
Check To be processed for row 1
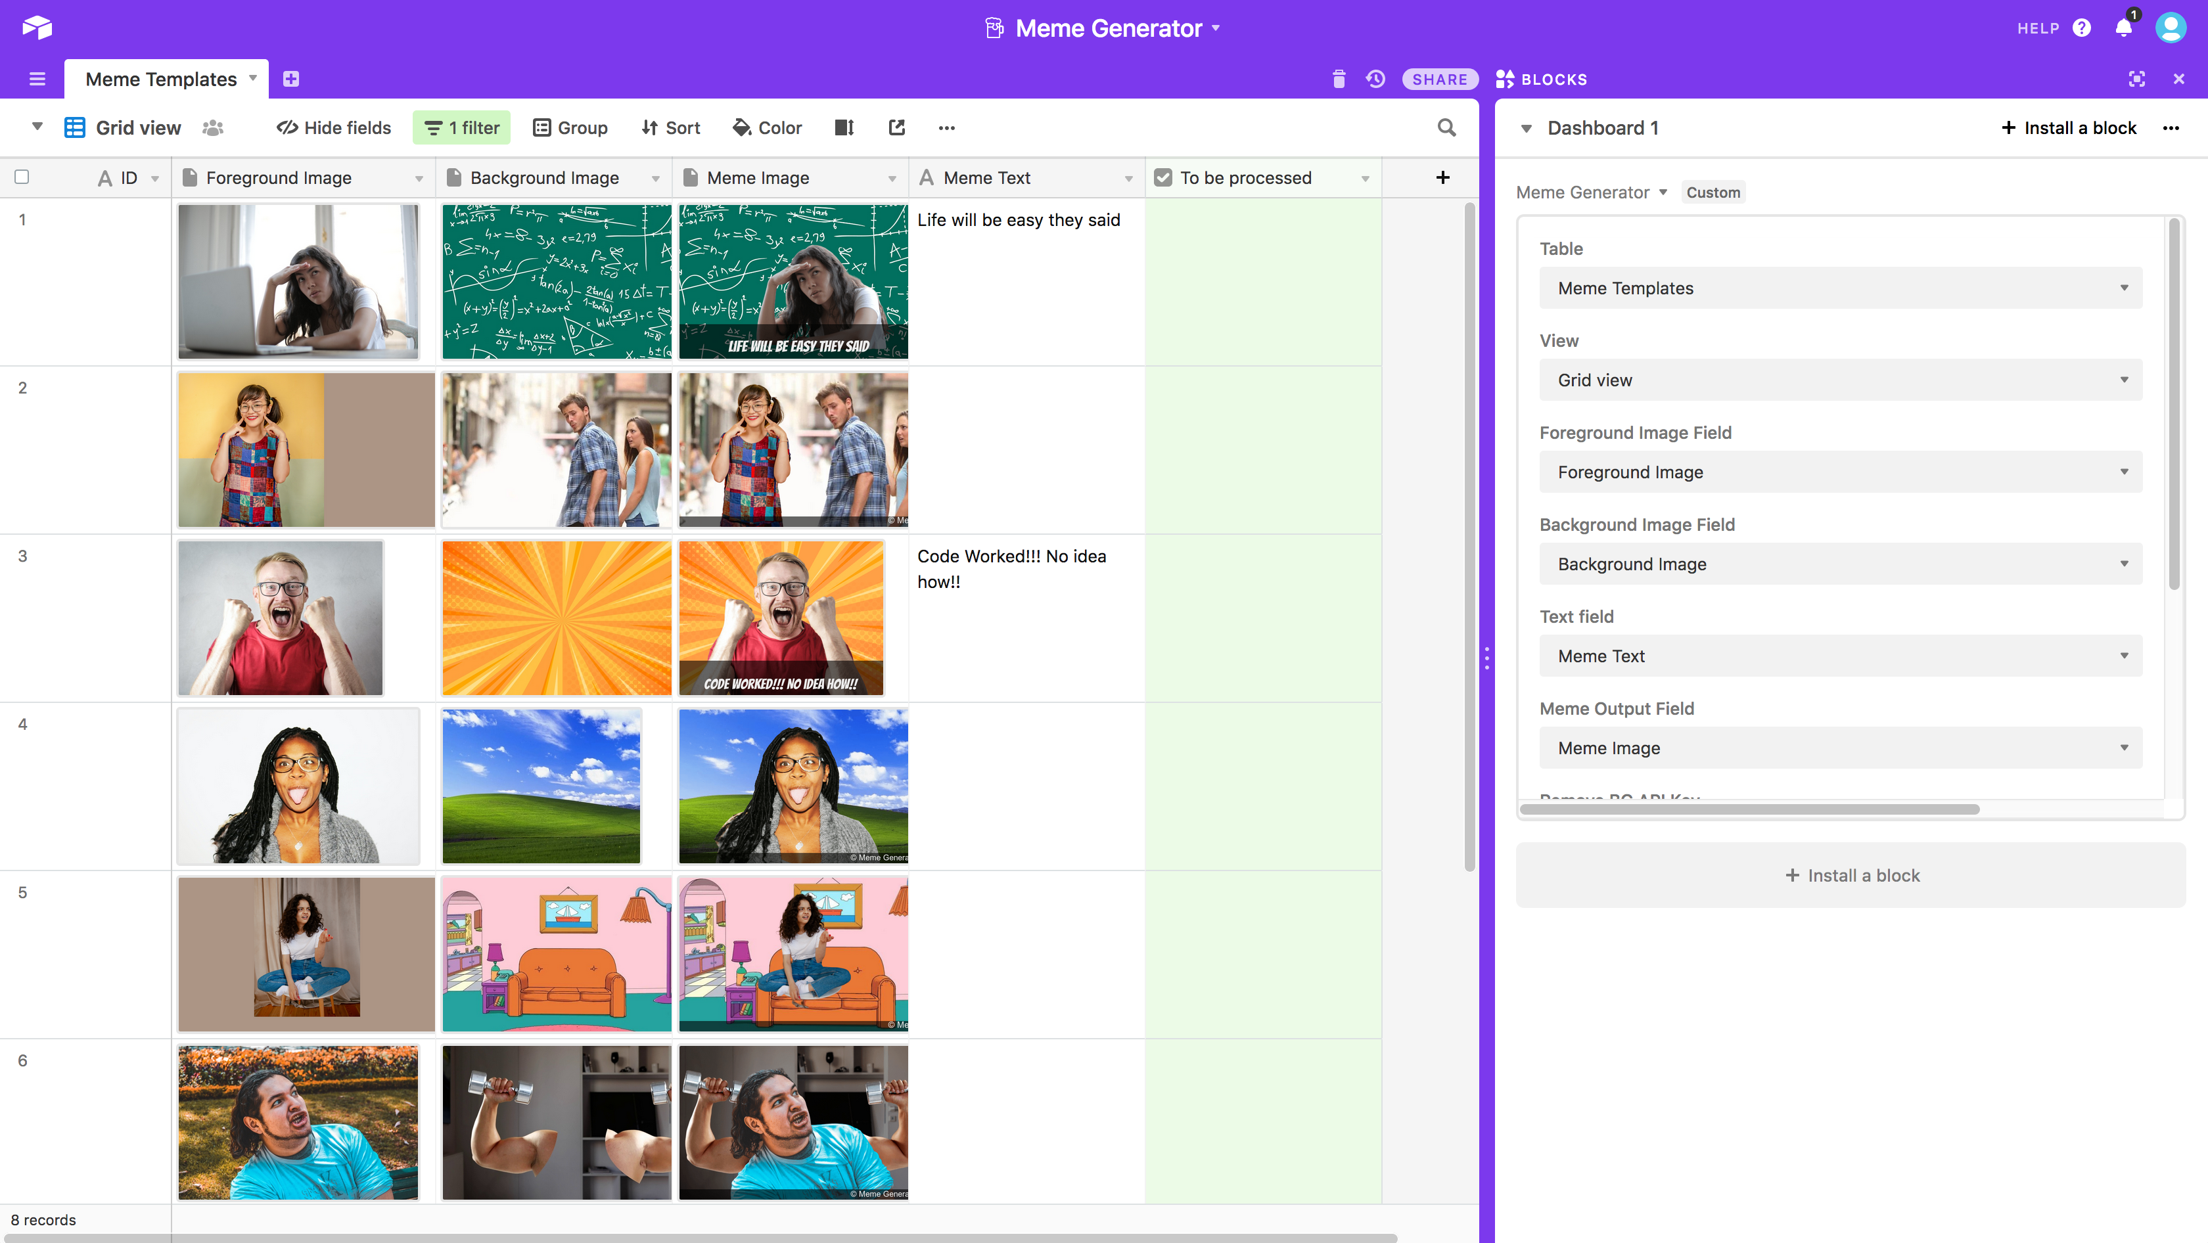coord(1262,221)
